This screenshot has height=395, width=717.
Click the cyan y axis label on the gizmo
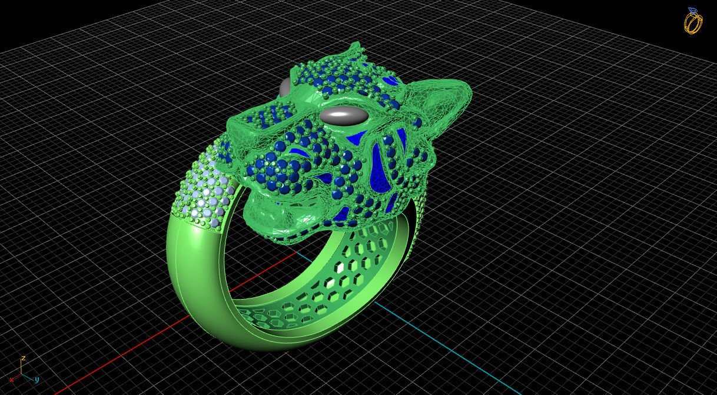[36, 380]
